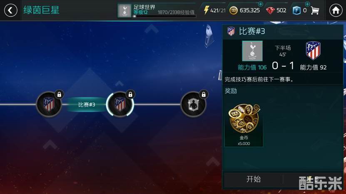
Task: Select the 比赛#3 node label on the path
Action: point(87,104)
